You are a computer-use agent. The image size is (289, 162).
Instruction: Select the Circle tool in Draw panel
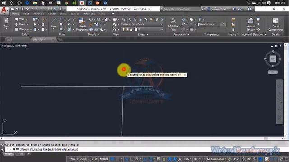(x=61, y=24)
